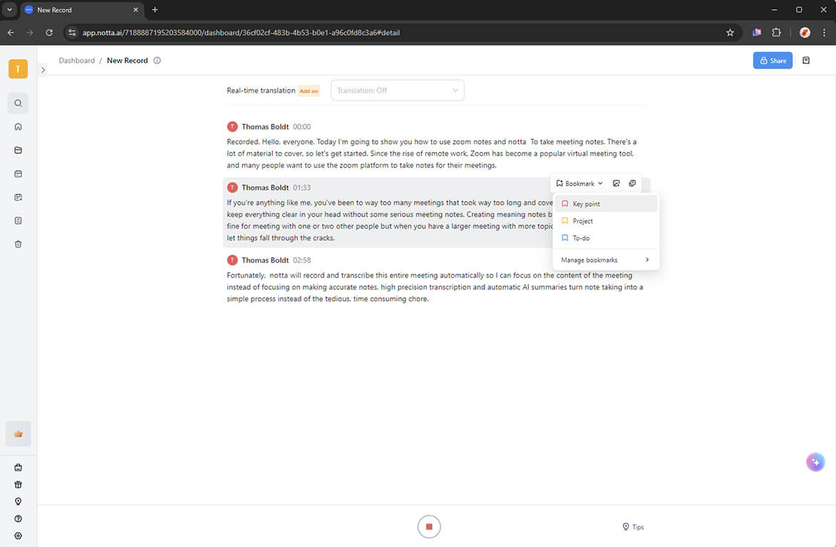Expand the sidebar with the arrow
836x547 pixels.
tap(43, 70)
